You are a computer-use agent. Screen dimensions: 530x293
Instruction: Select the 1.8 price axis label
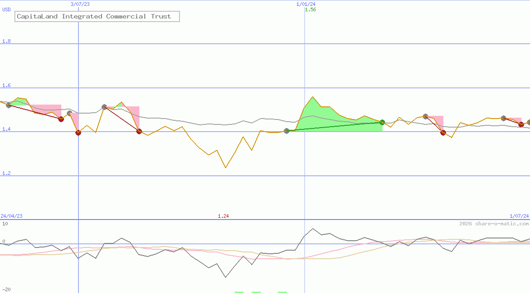tap(6, 41)
